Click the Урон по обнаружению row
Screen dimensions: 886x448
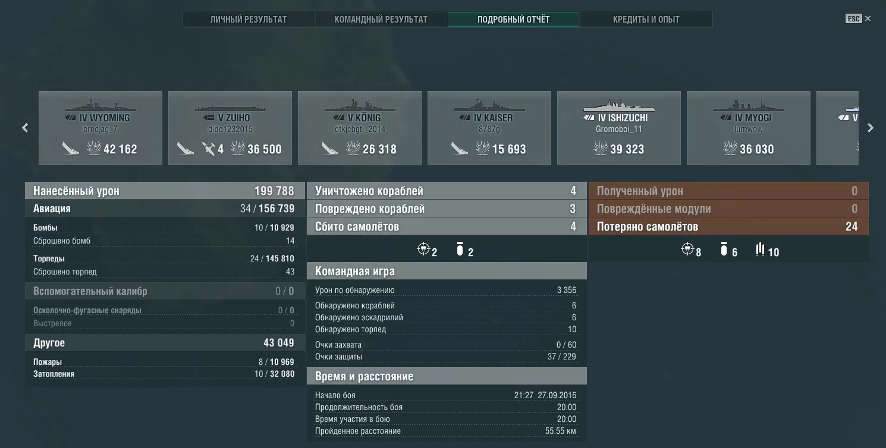pyautogui.click(x=447, y=291)
